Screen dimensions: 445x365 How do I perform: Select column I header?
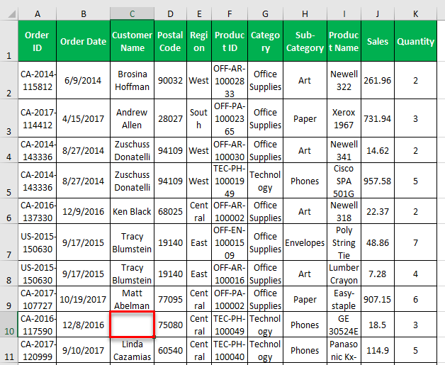[x=344, y=13]
